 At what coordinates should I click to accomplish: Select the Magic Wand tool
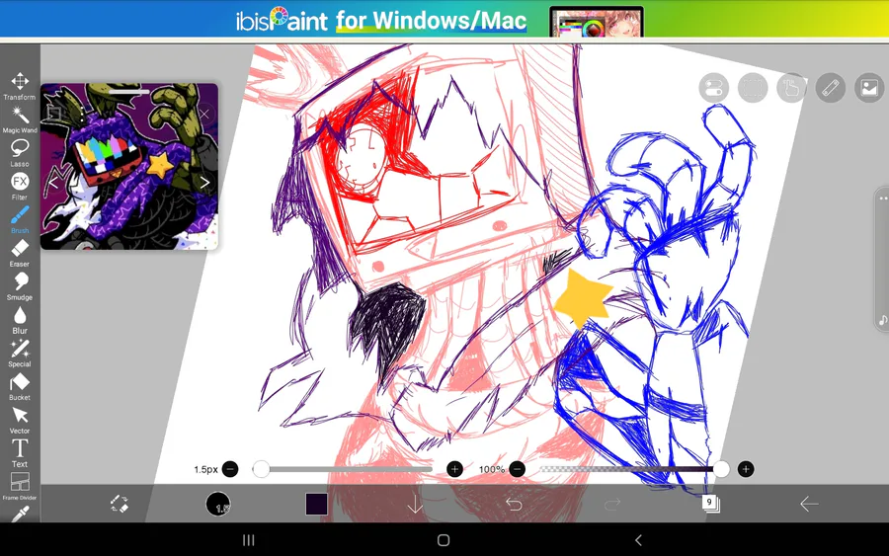pyautogui.click(x=20, y=119)
